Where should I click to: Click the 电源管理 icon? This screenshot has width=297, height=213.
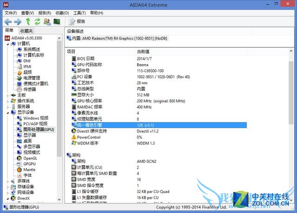19,78
